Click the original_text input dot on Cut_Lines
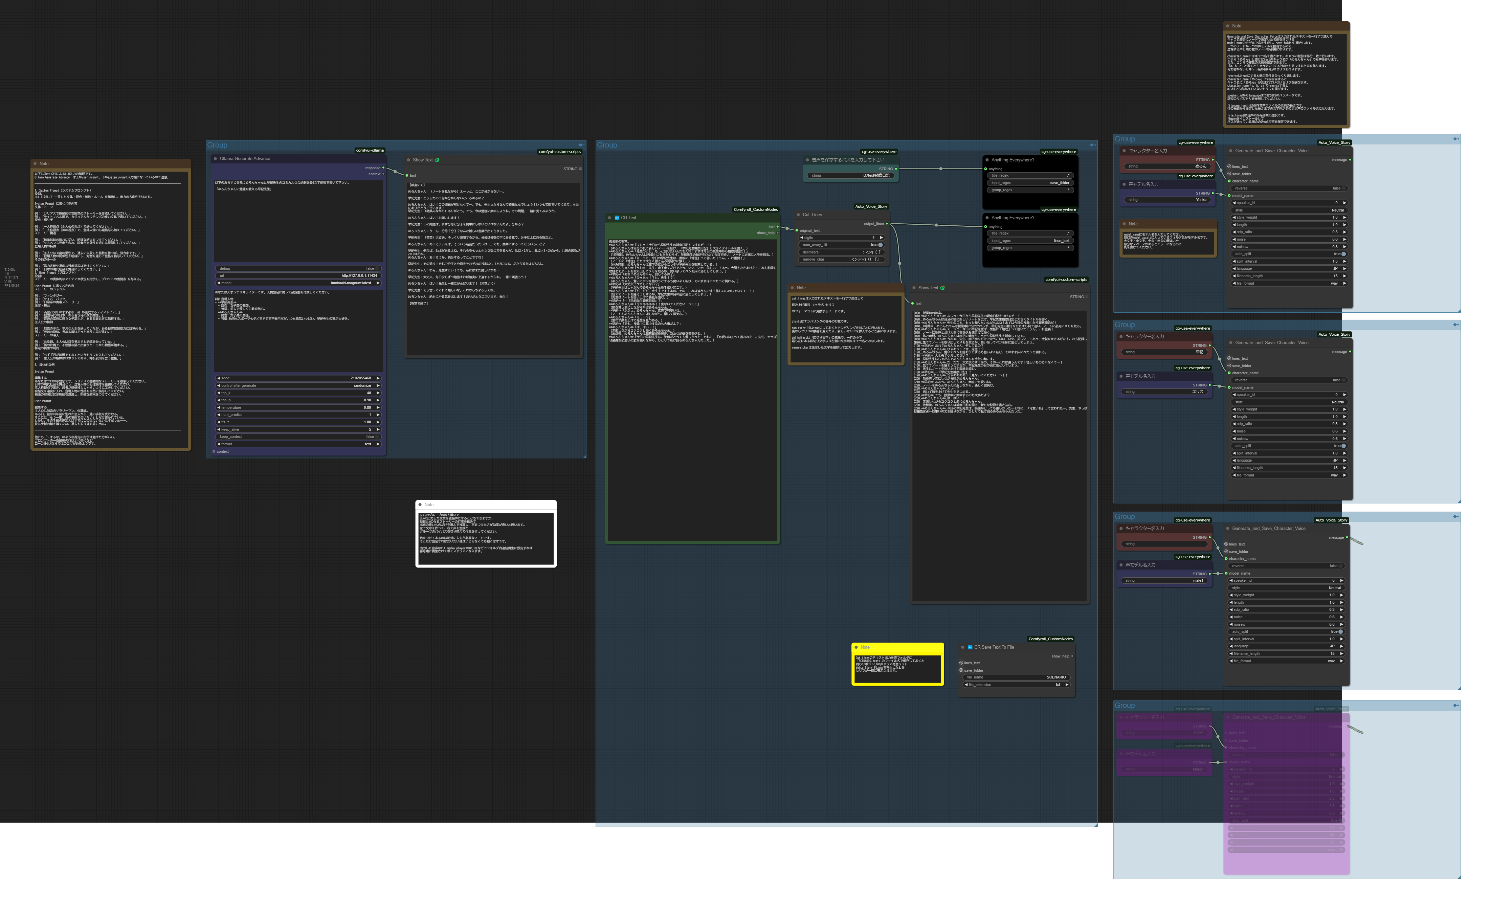 [x=797, y=230]
